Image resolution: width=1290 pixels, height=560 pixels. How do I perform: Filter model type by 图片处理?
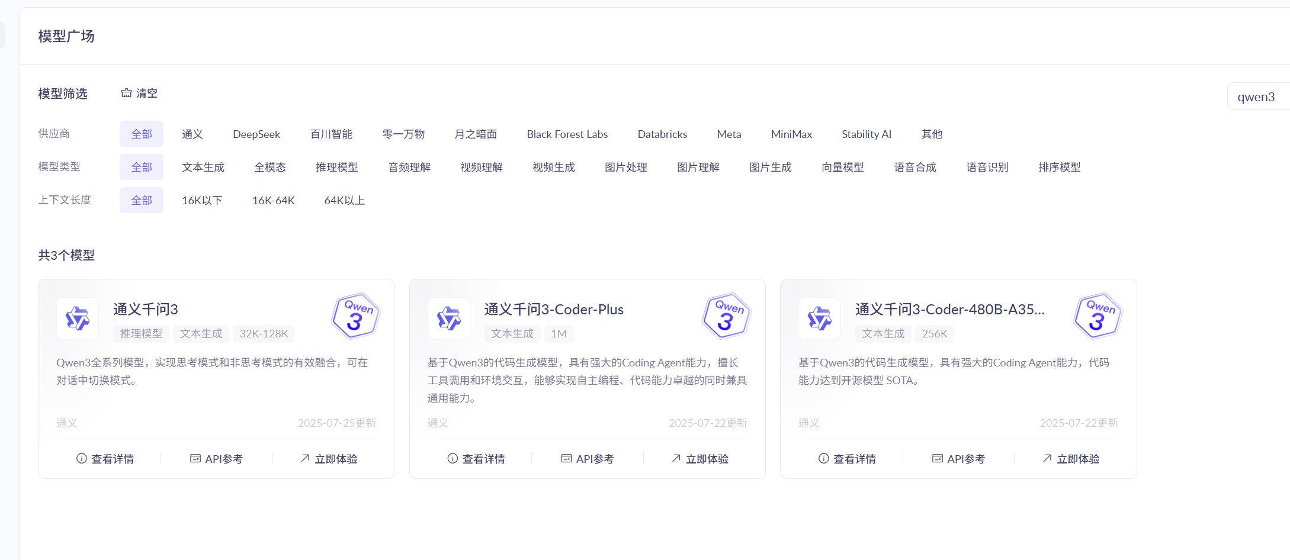(x=626, y=167)
